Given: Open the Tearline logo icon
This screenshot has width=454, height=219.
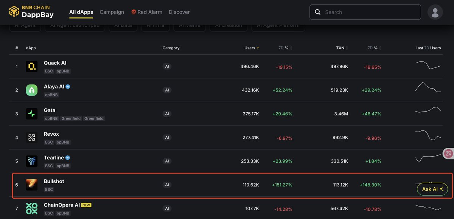Looking at the screenshot, I should pos(32,161).
